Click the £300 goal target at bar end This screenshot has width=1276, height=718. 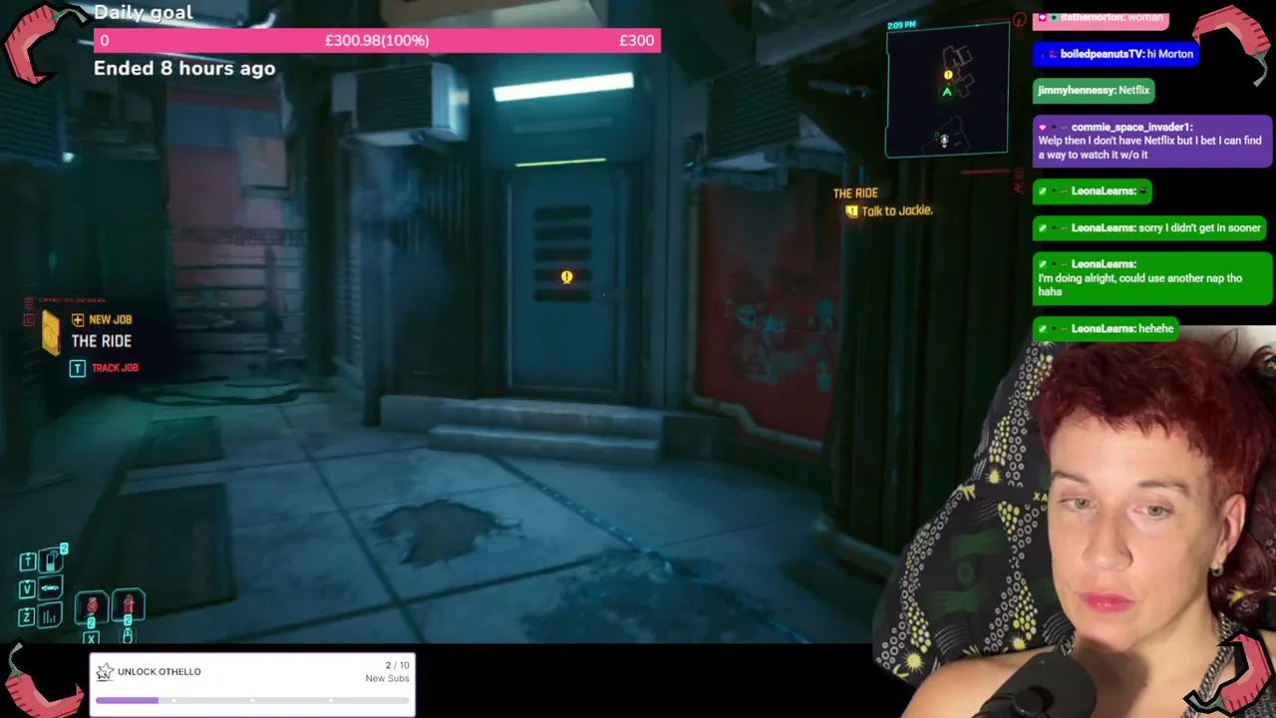pyautogui.click(x=636, y=41)
